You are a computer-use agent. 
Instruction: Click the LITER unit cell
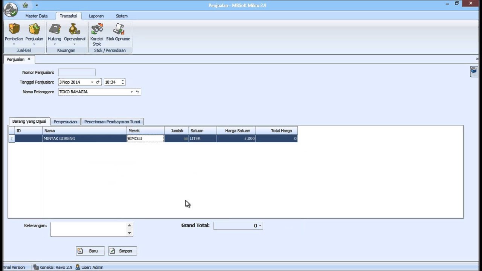[x=203, y=139]
